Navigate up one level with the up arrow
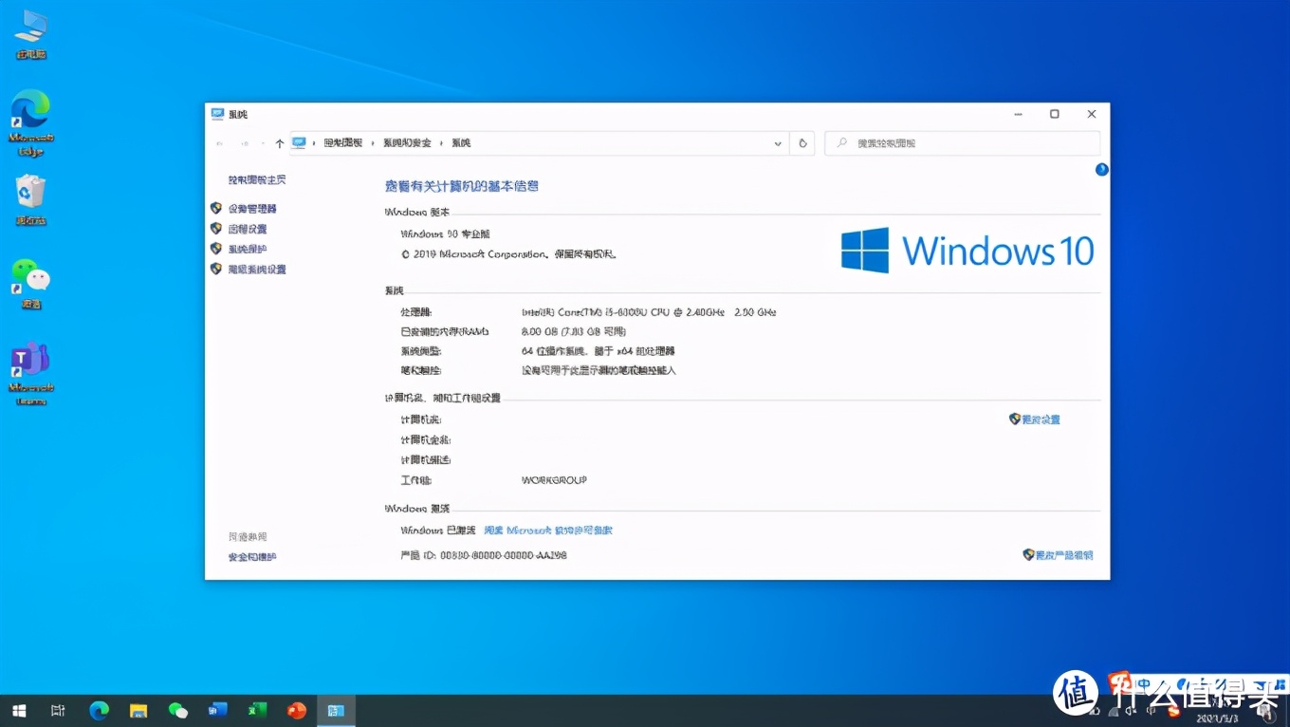 (280, 143)
